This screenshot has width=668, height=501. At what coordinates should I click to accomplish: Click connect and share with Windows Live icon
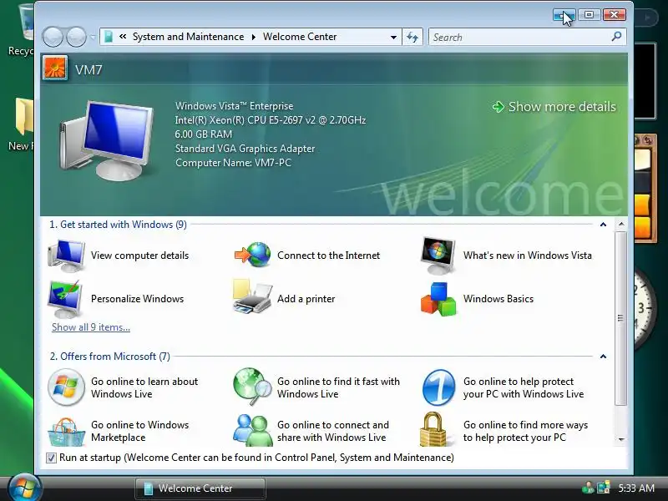(x=252, y=430)
